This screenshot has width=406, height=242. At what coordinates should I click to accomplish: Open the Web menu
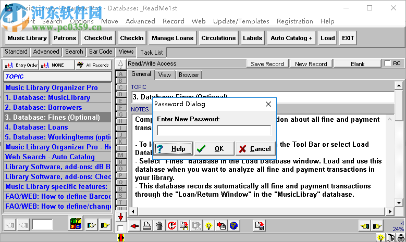tap(199, 21)
